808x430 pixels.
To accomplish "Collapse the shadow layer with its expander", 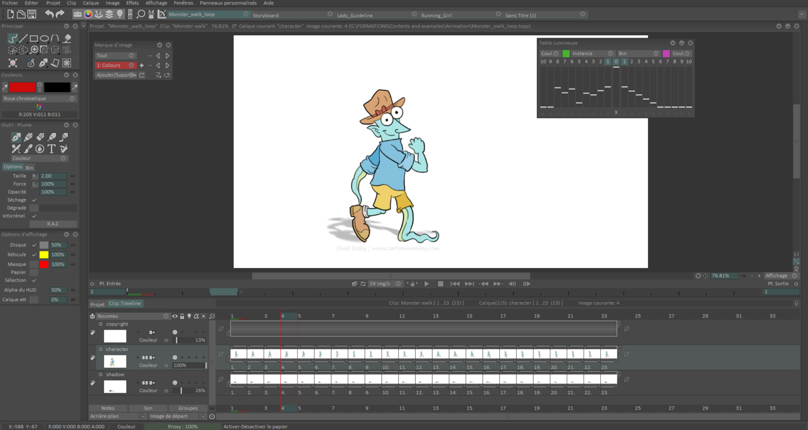I will [101, 374].
